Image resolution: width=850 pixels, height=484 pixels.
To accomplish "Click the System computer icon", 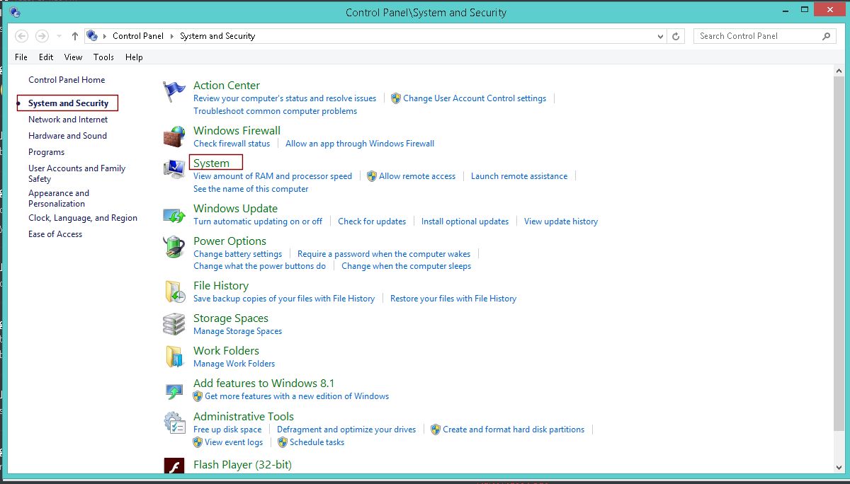I will (x=174, y=169).
